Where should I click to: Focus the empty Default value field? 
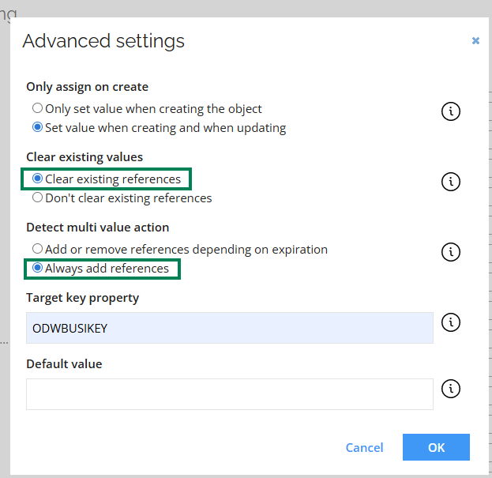(x=230, y=394)
